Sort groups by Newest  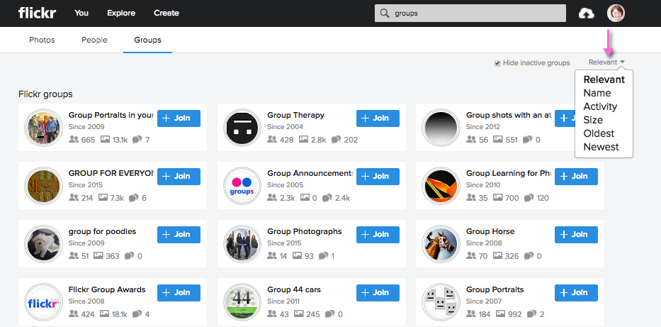pyautogui.click(x=601, y=147)
